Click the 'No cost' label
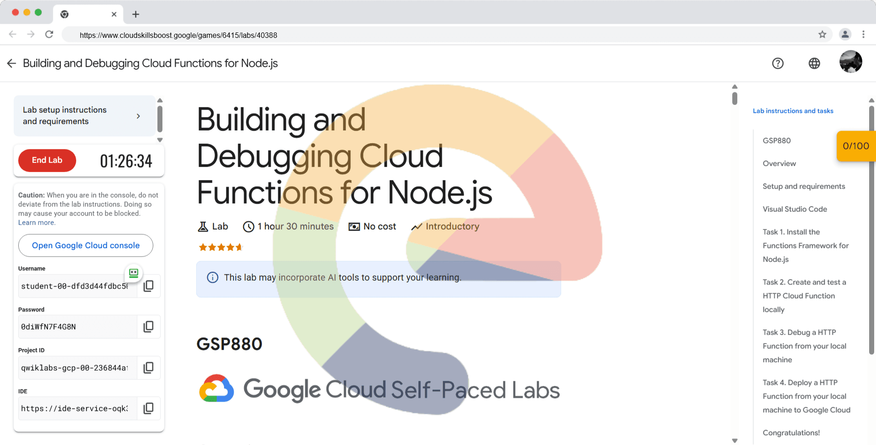This screenshot has width=876, height=445. point(380,226)
